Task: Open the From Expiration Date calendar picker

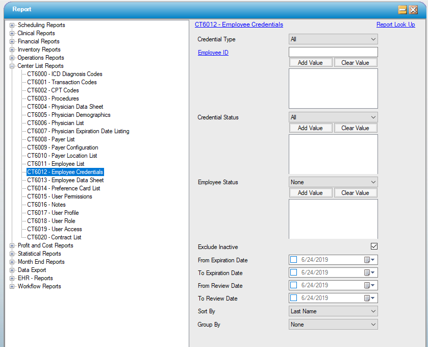Action: (369, 260)
